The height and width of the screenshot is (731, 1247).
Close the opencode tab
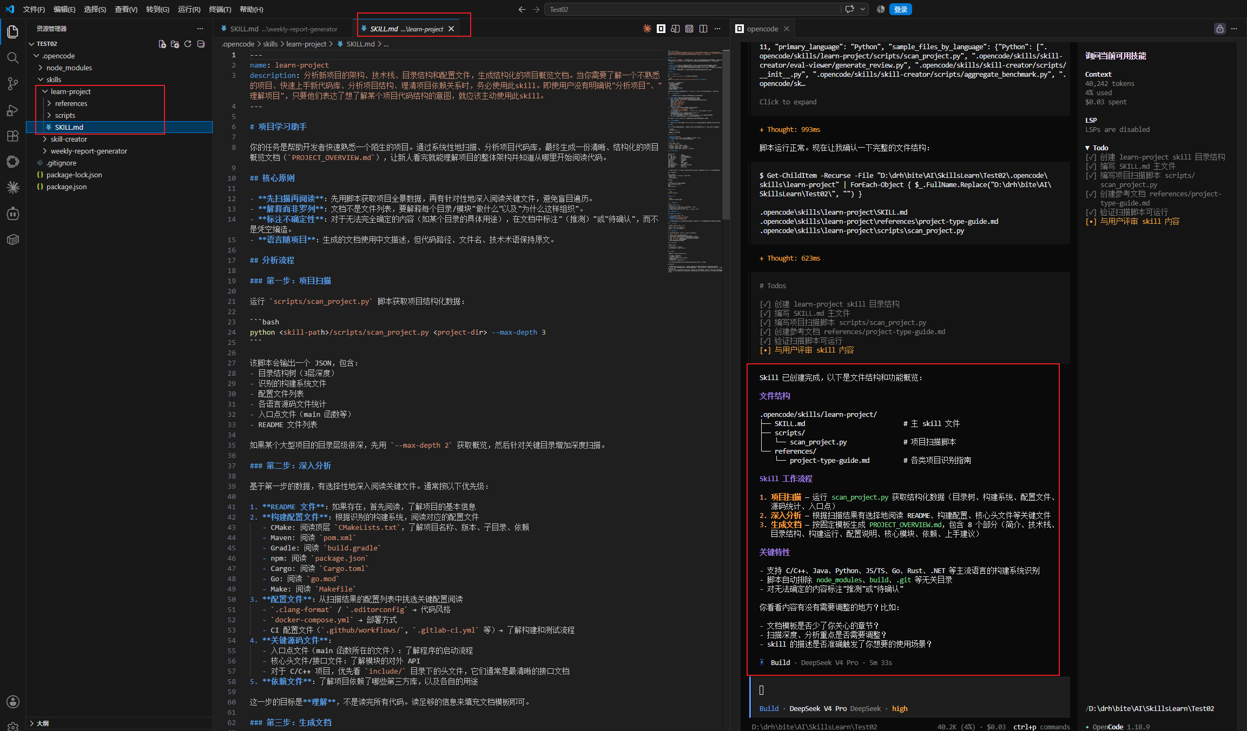click(787, 29)
